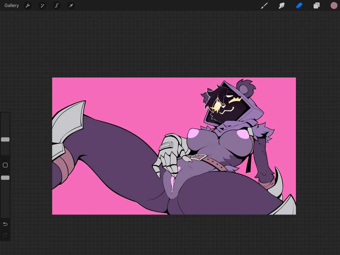
Task: Click the brush opacity slider handle
Action: (x=5, y=178)
